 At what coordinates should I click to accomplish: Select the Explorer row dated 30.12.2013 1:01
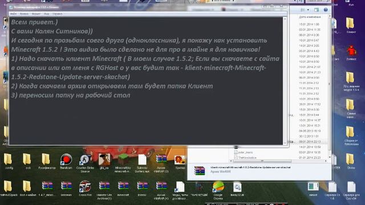click(309, 136)
